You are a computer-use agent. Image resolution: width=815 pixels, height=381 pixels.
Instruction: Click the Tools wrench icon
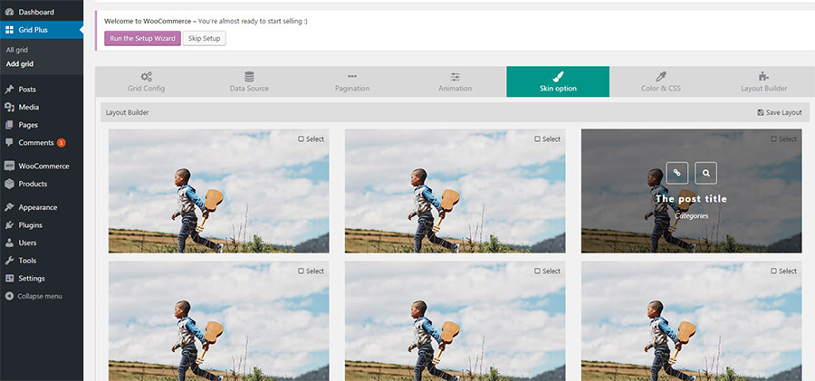9,261
